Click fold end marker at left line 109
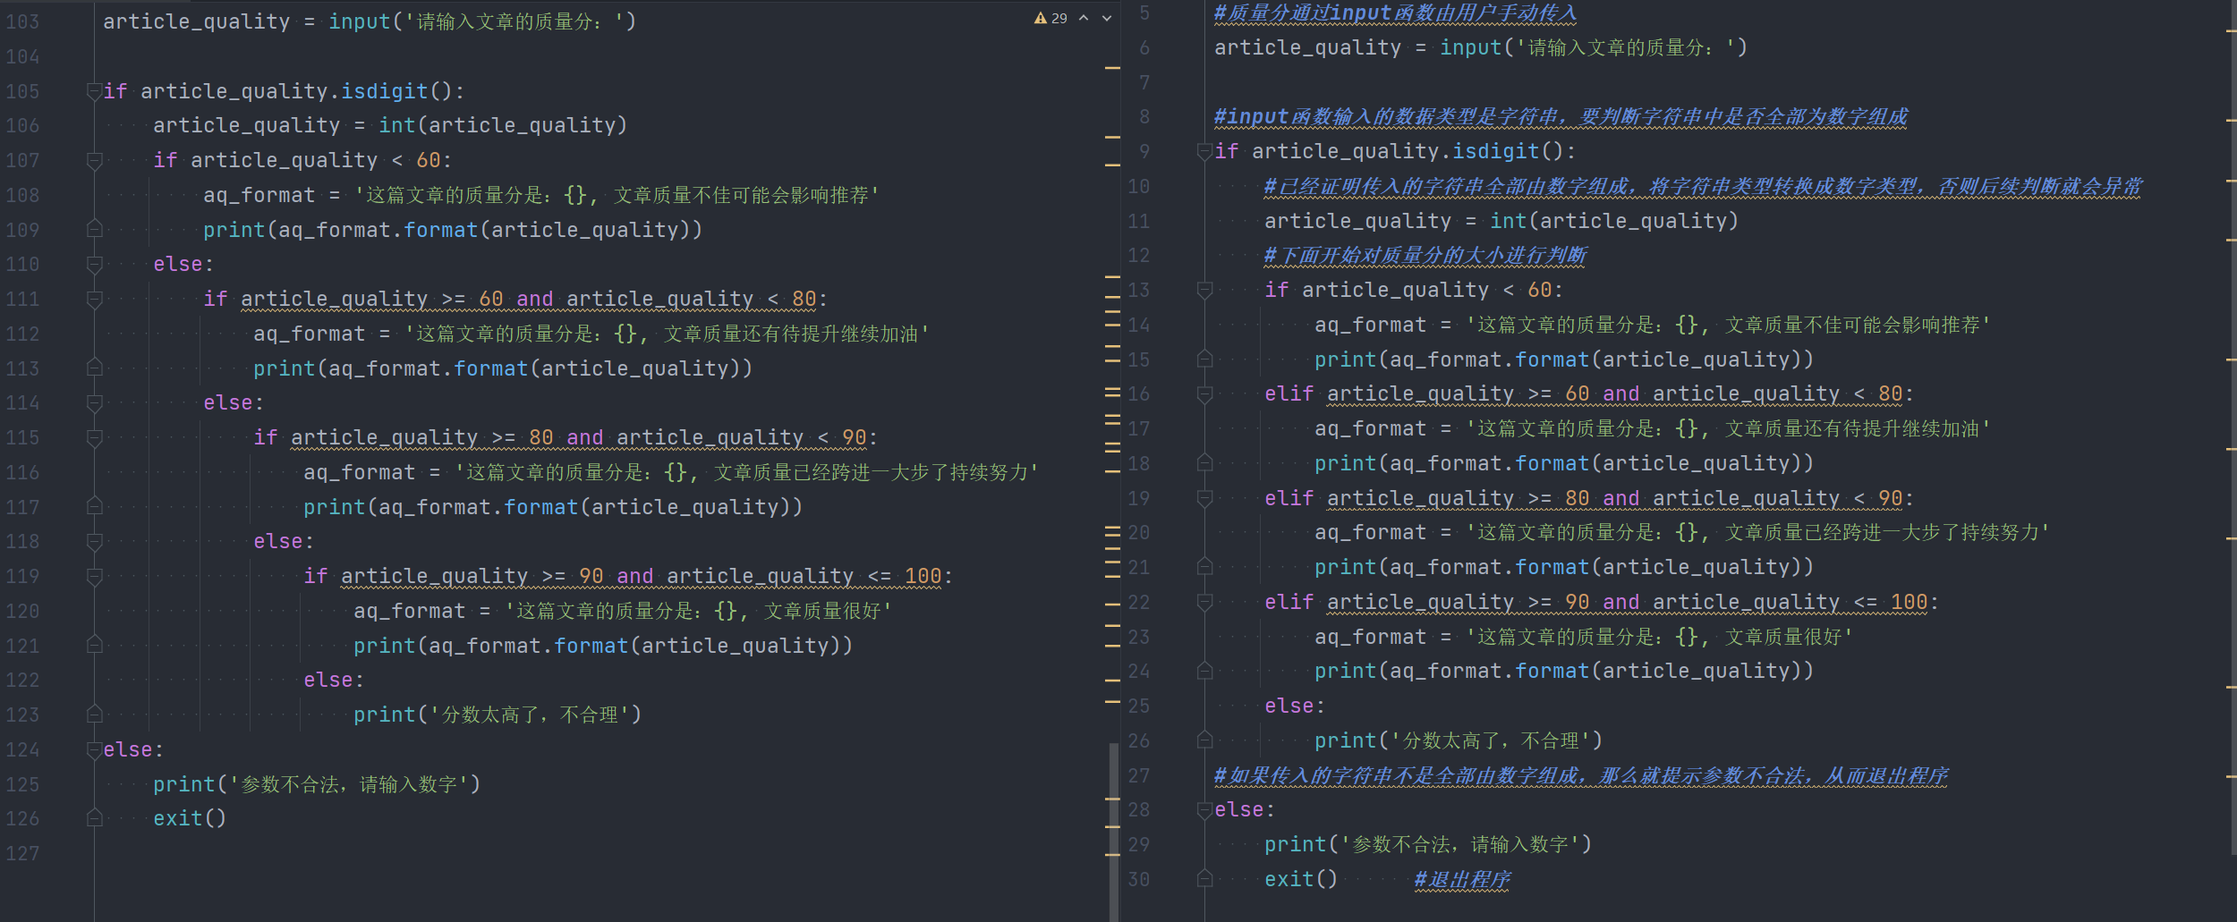This screenshot has width=2237, height=922. (x=94, y=229)
